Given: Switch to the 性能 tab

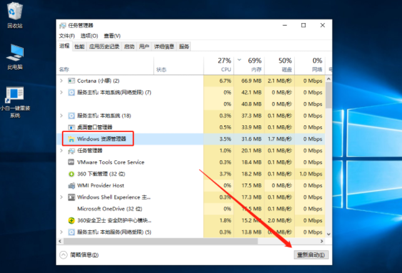Looking at the screenshot, I should (80, 46).
